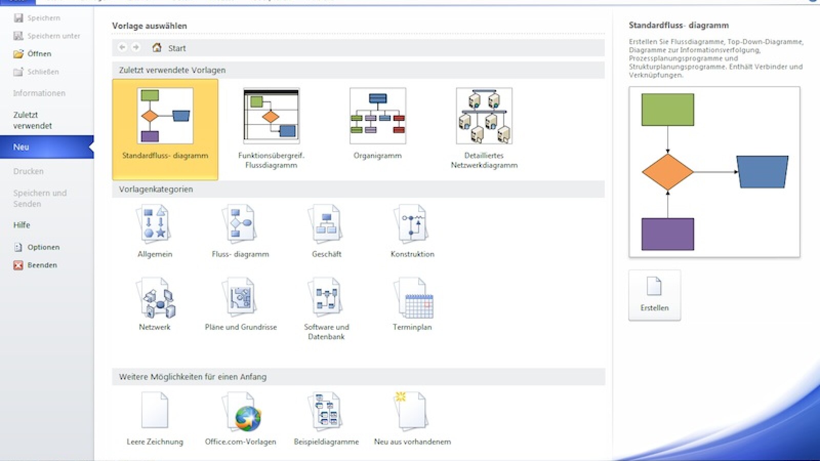The width and height of the screenshot is (820, 461).
Task: Click the Erstellen button
Action: 654,295
